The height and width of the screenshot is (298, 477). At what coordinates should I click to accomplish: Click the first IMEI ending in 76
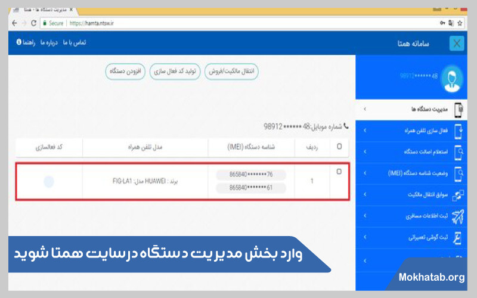point(251,175)
